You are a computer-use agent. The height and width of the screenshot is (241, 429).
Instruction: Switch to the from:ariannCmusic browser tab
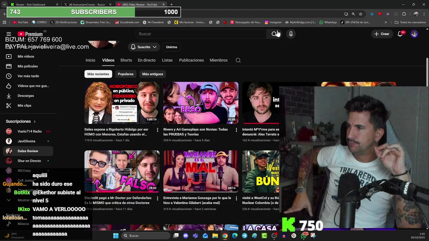pyautogui.click(x=87, y=4)
